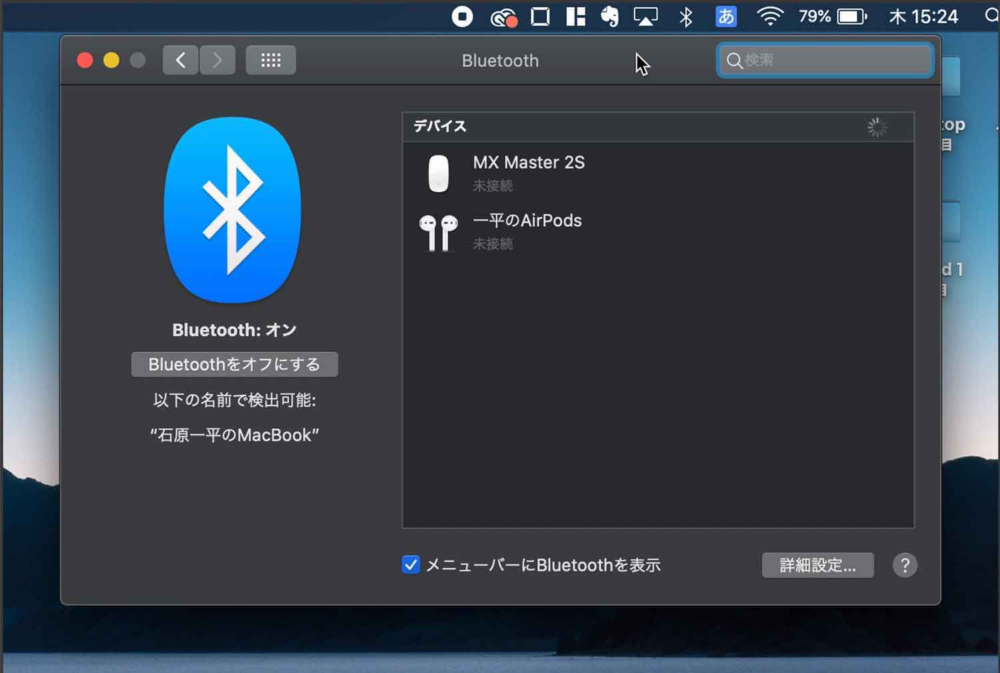Open the Bluetooth status menu bar icon
This screenshot has height=673, width=1000.
685,17
